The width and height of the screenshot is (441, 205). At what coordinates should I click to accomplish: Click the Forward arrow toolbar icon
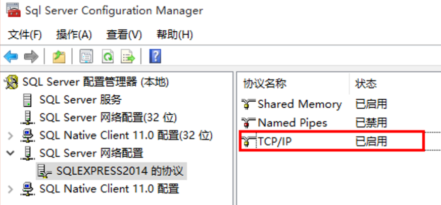click(31, 57)
